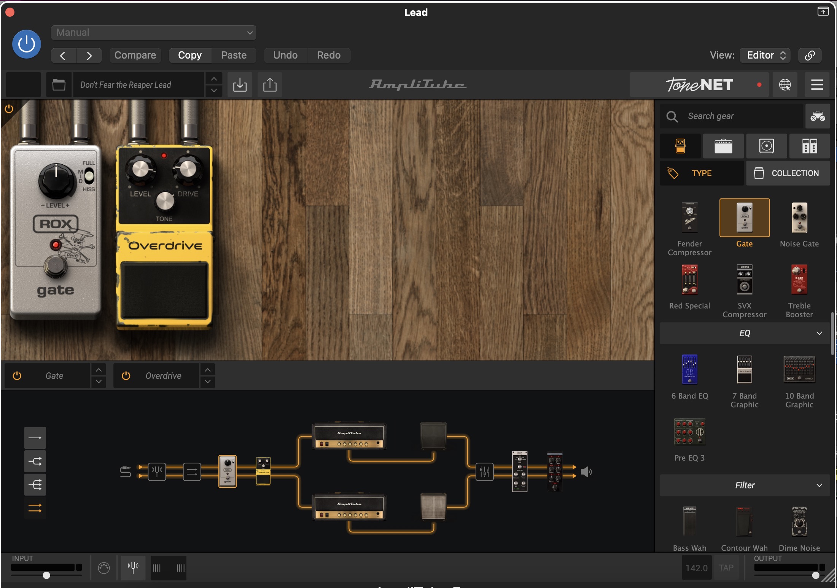This screenshot has height=588, width=837.
Task: Select the two-way split routing icon
Action: click(x=35, y=461)
